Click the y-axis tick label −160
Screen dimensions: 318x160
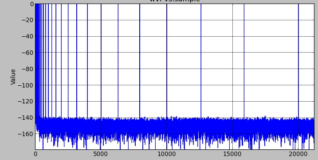tap(26, 134)
